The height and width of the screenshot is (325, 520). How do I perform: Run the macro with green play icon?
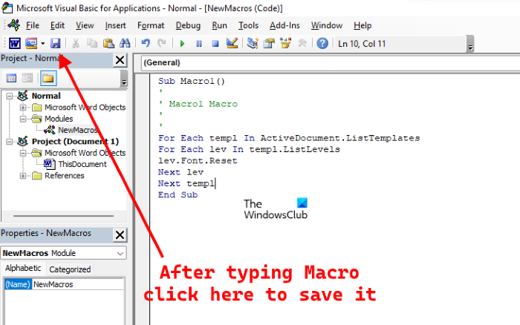(182, 43)
